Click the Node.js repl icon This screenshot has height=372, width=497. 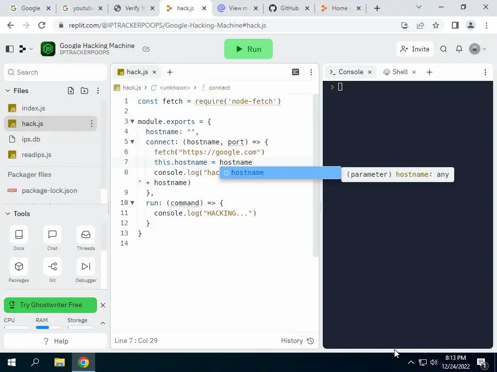(x=48, y=49)
